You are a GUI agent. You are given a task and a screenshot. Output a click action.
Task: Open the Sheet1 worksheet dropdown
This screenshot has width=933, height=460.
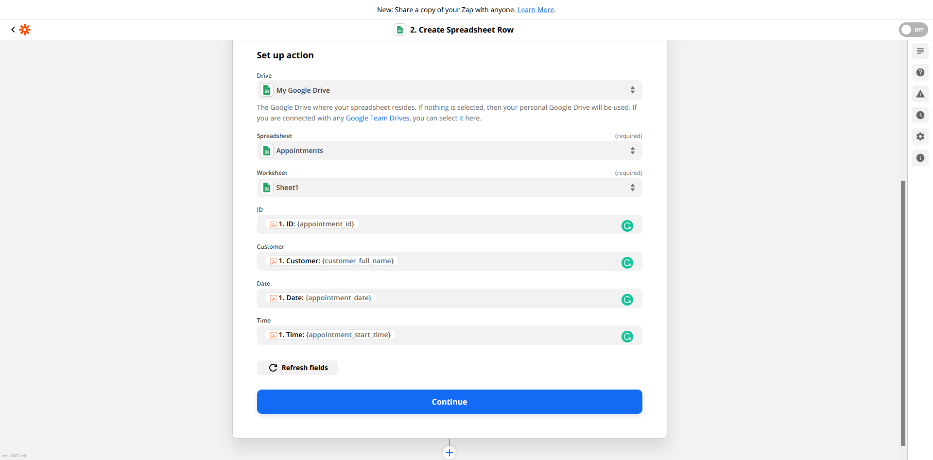[449, 187]
